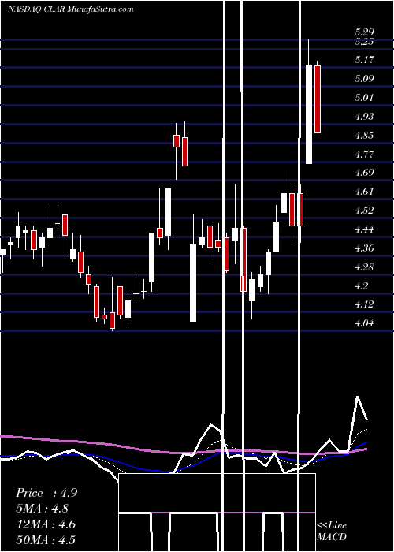Click the 4.93 price axis label
The width and height of the screenshot is (394, 552).
pos(364,117)
